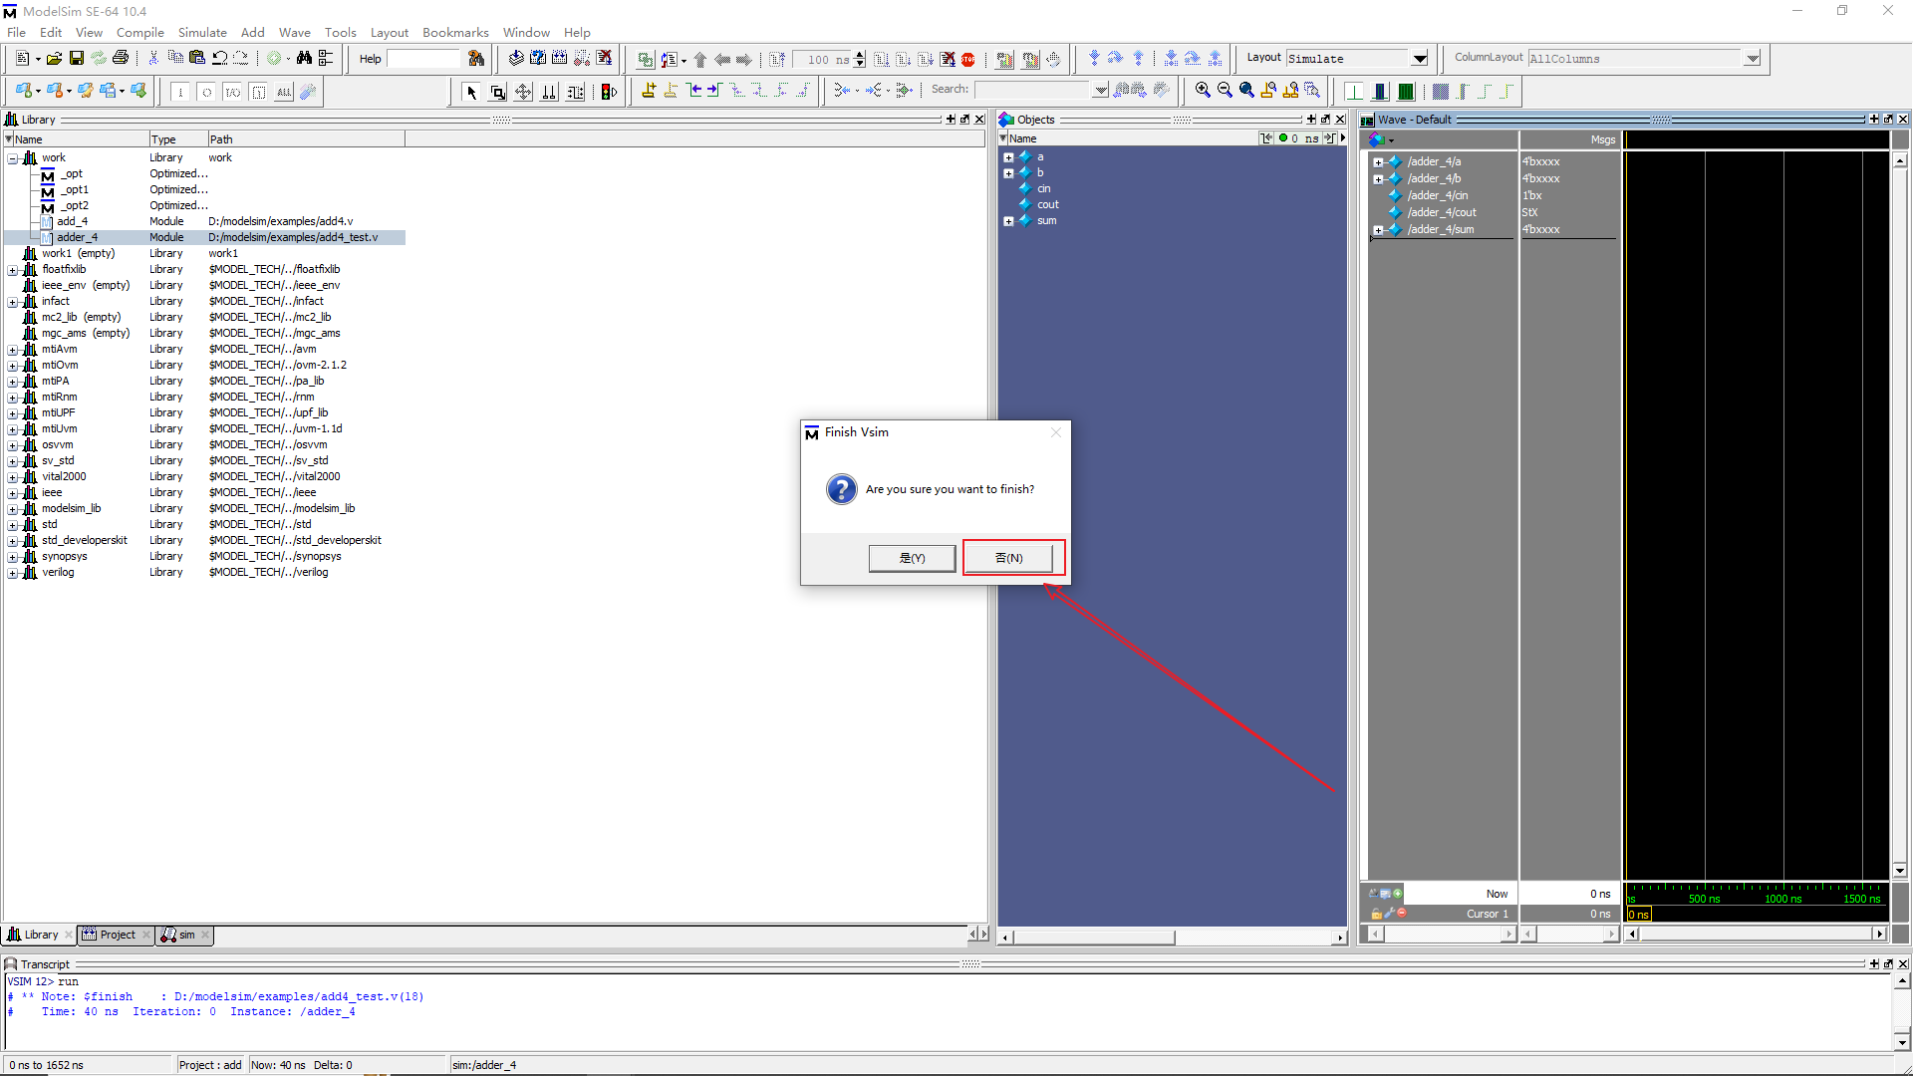Click the run length up stepper arrow
1913x1076 pixels.
click(x=860, y=55)
